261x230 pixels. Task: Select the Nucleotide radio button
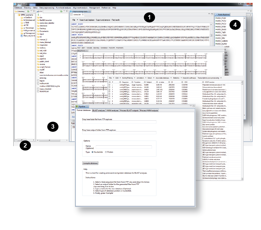click(x=92, y=152)
